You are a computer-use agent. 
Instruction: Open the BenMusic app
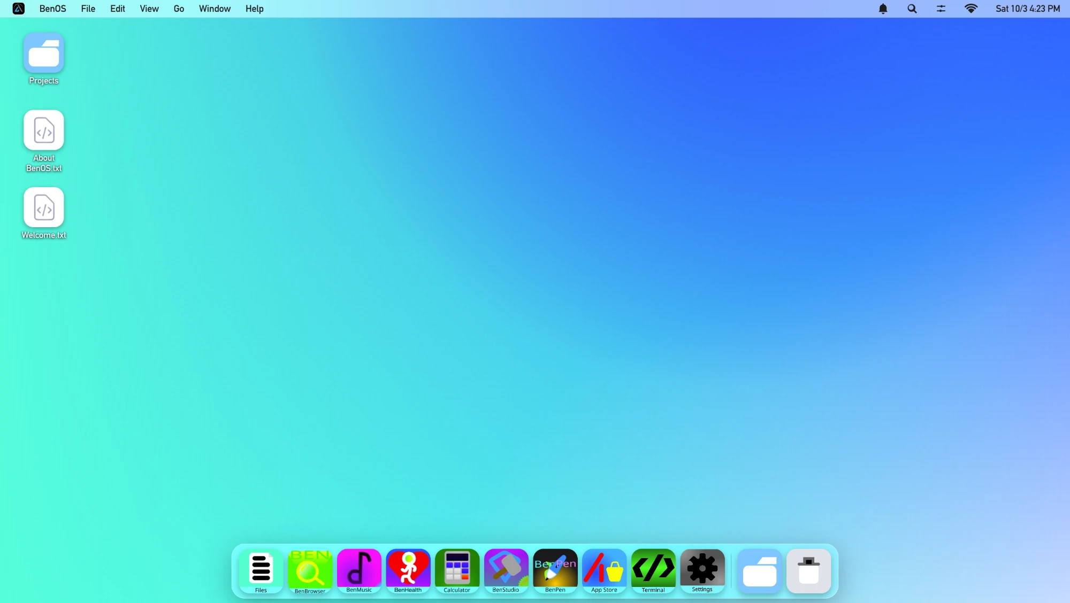coord(359,570)
